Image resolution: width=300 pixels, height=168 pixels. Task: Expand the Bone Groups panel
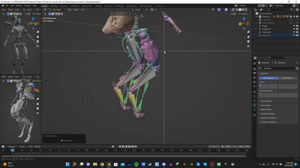tap(266, 101)
